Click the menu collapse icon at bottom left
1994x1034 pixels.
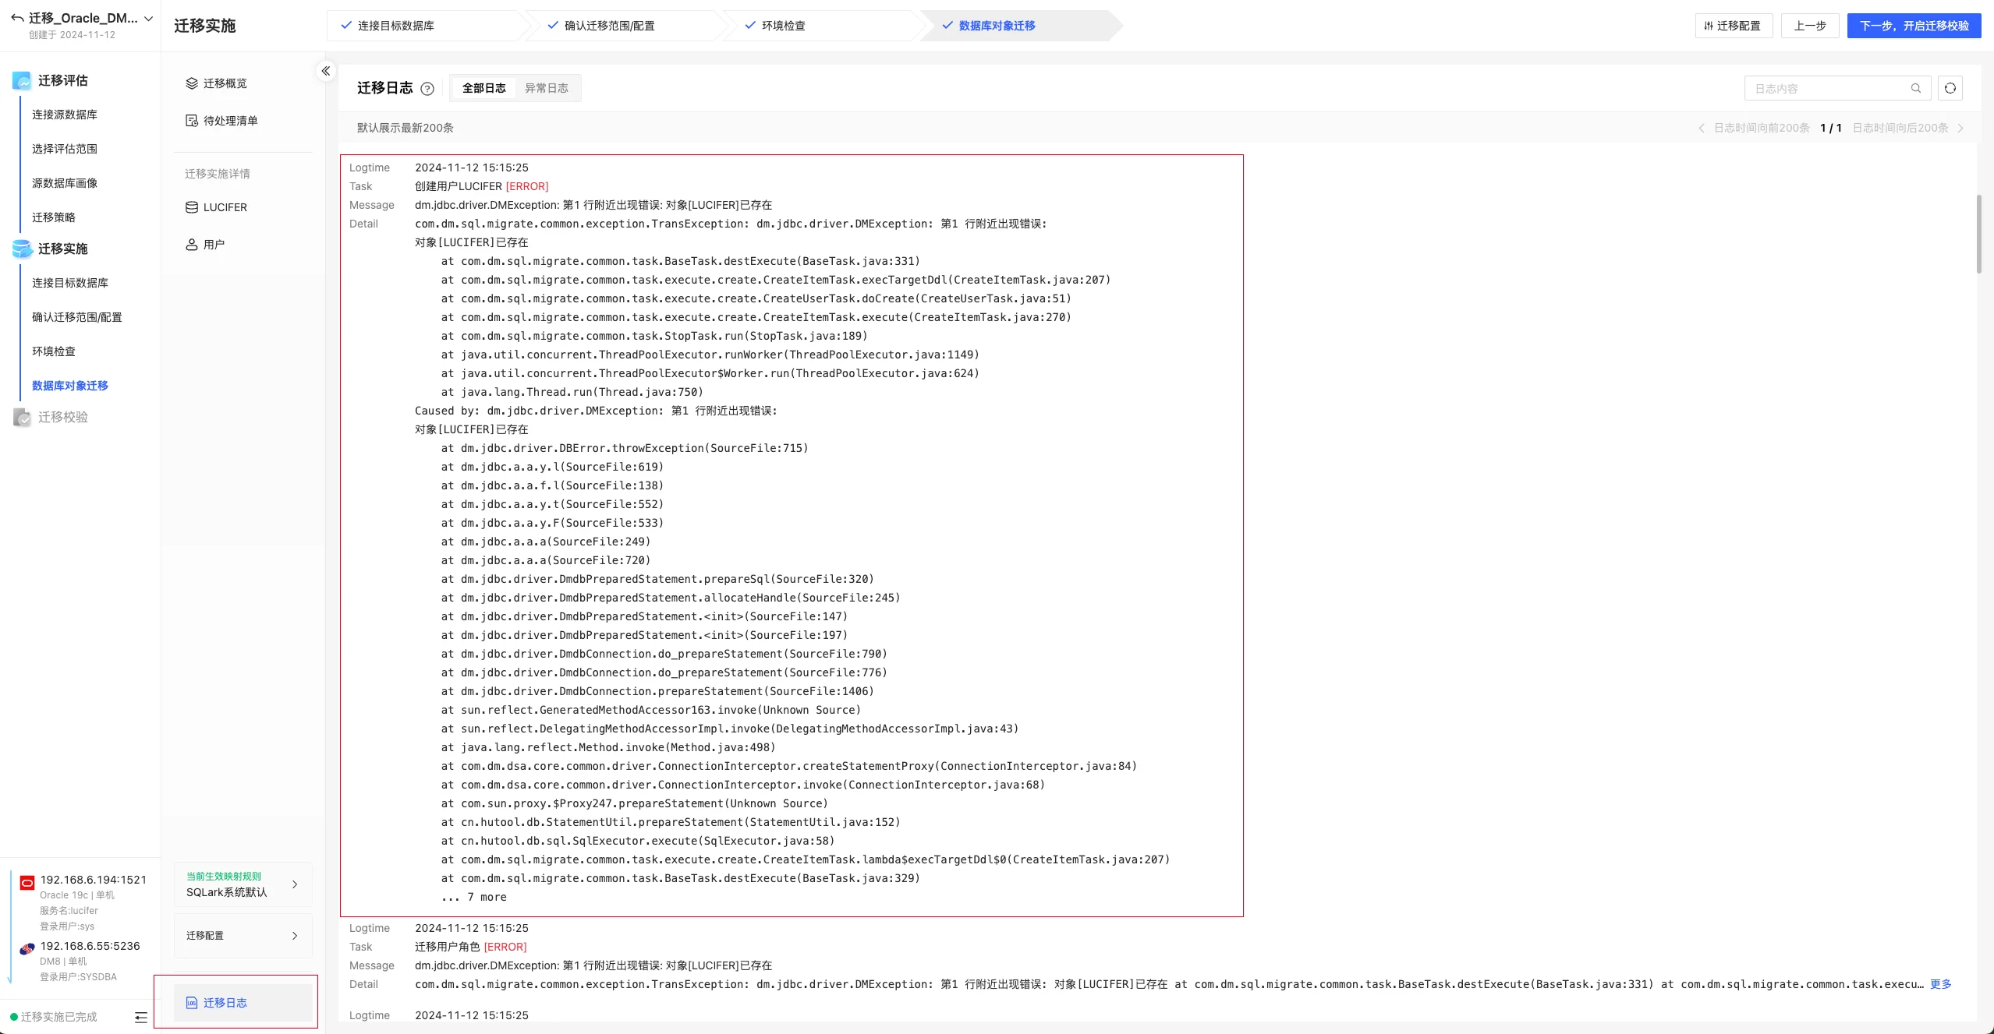pos(140,1017)
